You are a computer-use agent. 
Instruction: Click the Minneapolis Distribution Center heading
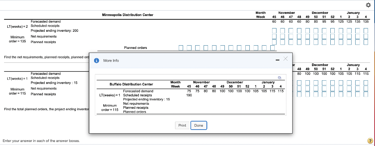click(x=128, y=15)
